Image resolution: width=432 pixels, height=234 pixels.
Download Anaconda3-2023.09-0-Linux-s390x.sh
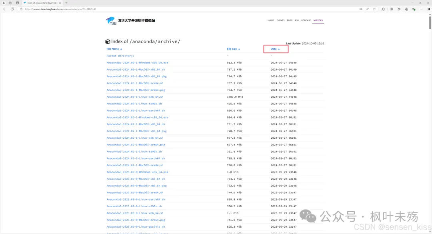[134, 206]
